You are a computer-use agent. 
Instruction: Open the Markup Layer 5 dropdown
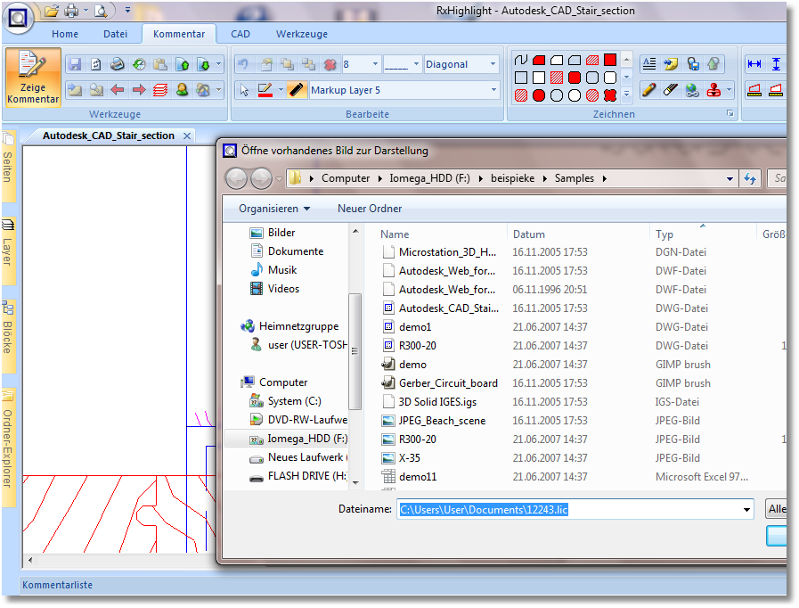point(494,90)
